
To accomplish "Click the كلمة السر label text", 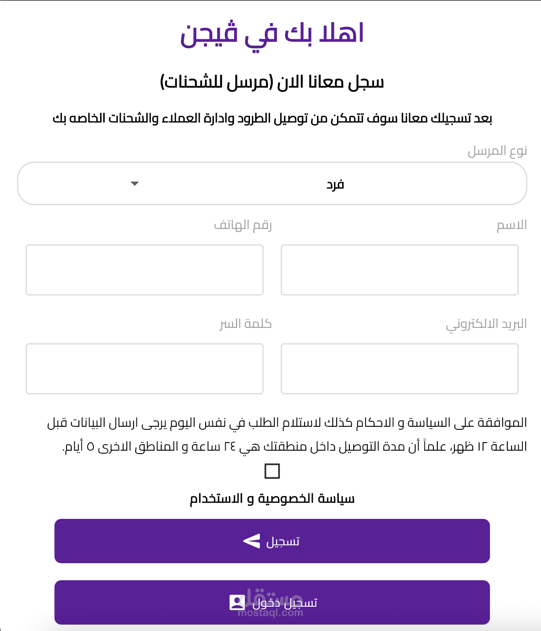I will 246,324.
